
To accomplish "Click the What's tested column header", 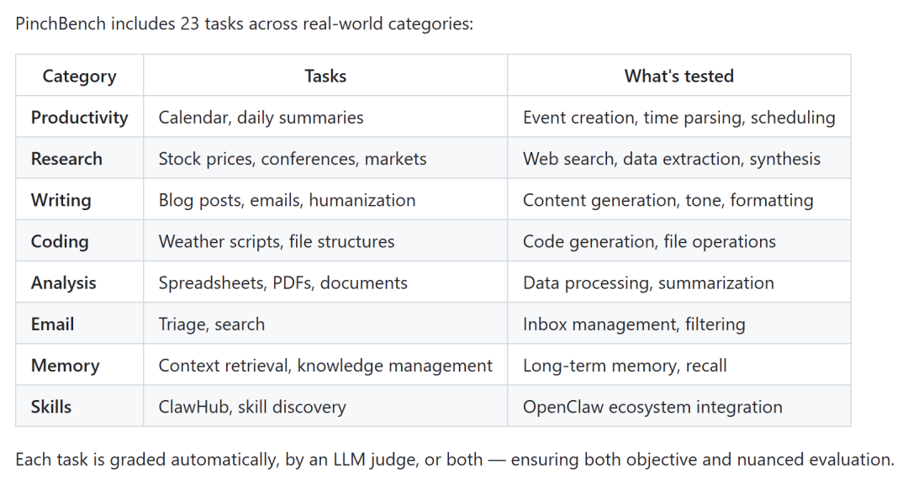I will (x=678, y=76).
